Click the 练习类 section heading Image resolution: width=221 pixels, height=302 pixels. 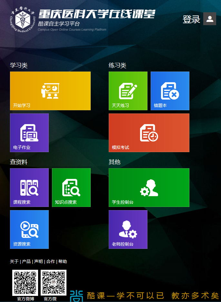coord(117,65)
